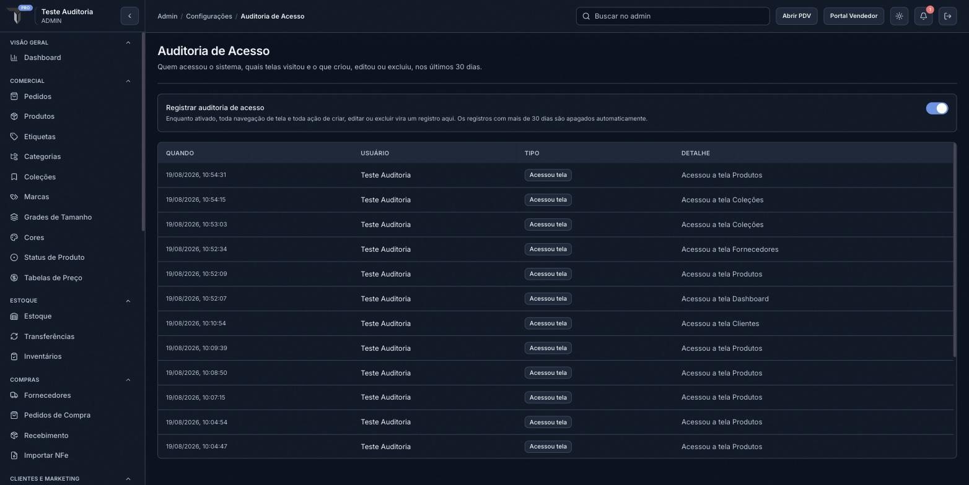Viewport: 969px width, 485px height.
Task: Click the Pedidos sidebar icon
Action: coord(14,97)
